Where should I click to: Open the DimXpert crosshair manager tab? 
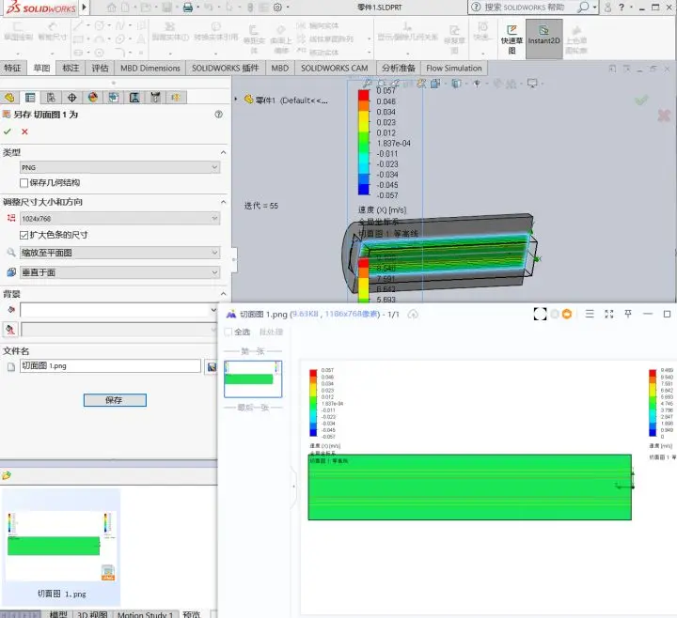click(x=71, y=98)
